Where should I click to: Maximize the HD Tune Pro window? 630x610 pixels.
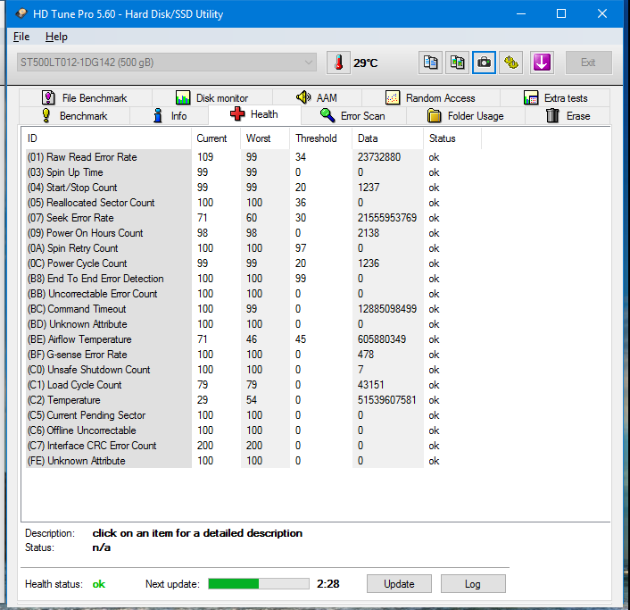(x=561, y=13)
